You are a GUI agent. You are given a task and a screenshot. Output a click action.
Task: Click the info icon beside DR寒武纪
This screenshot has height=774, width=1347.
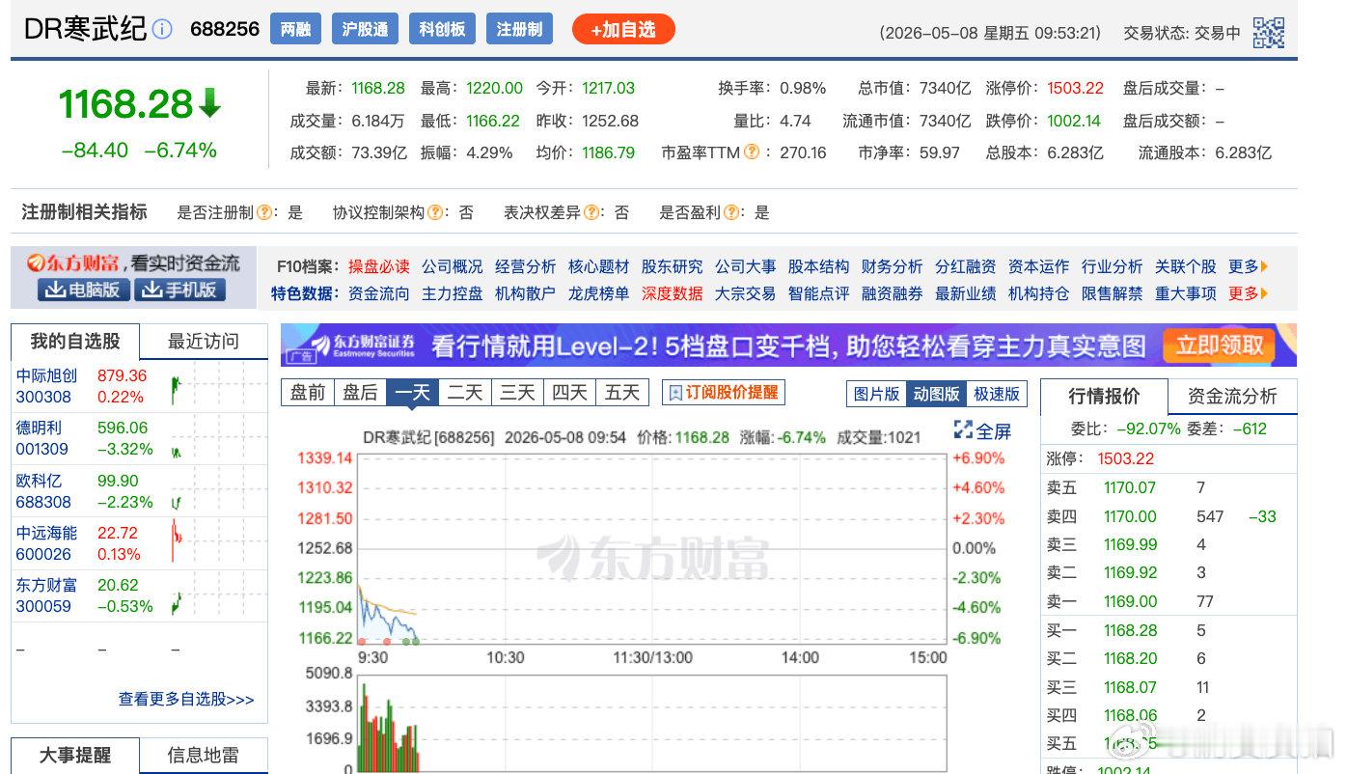pos(162,29)
